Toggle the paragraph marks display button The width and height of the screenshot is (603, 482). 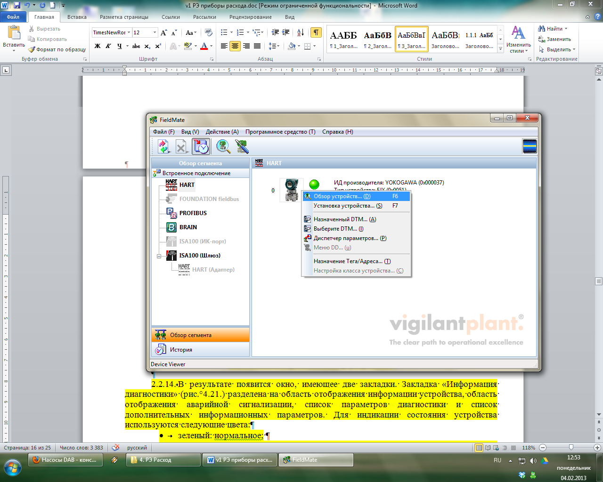(316, 32)
